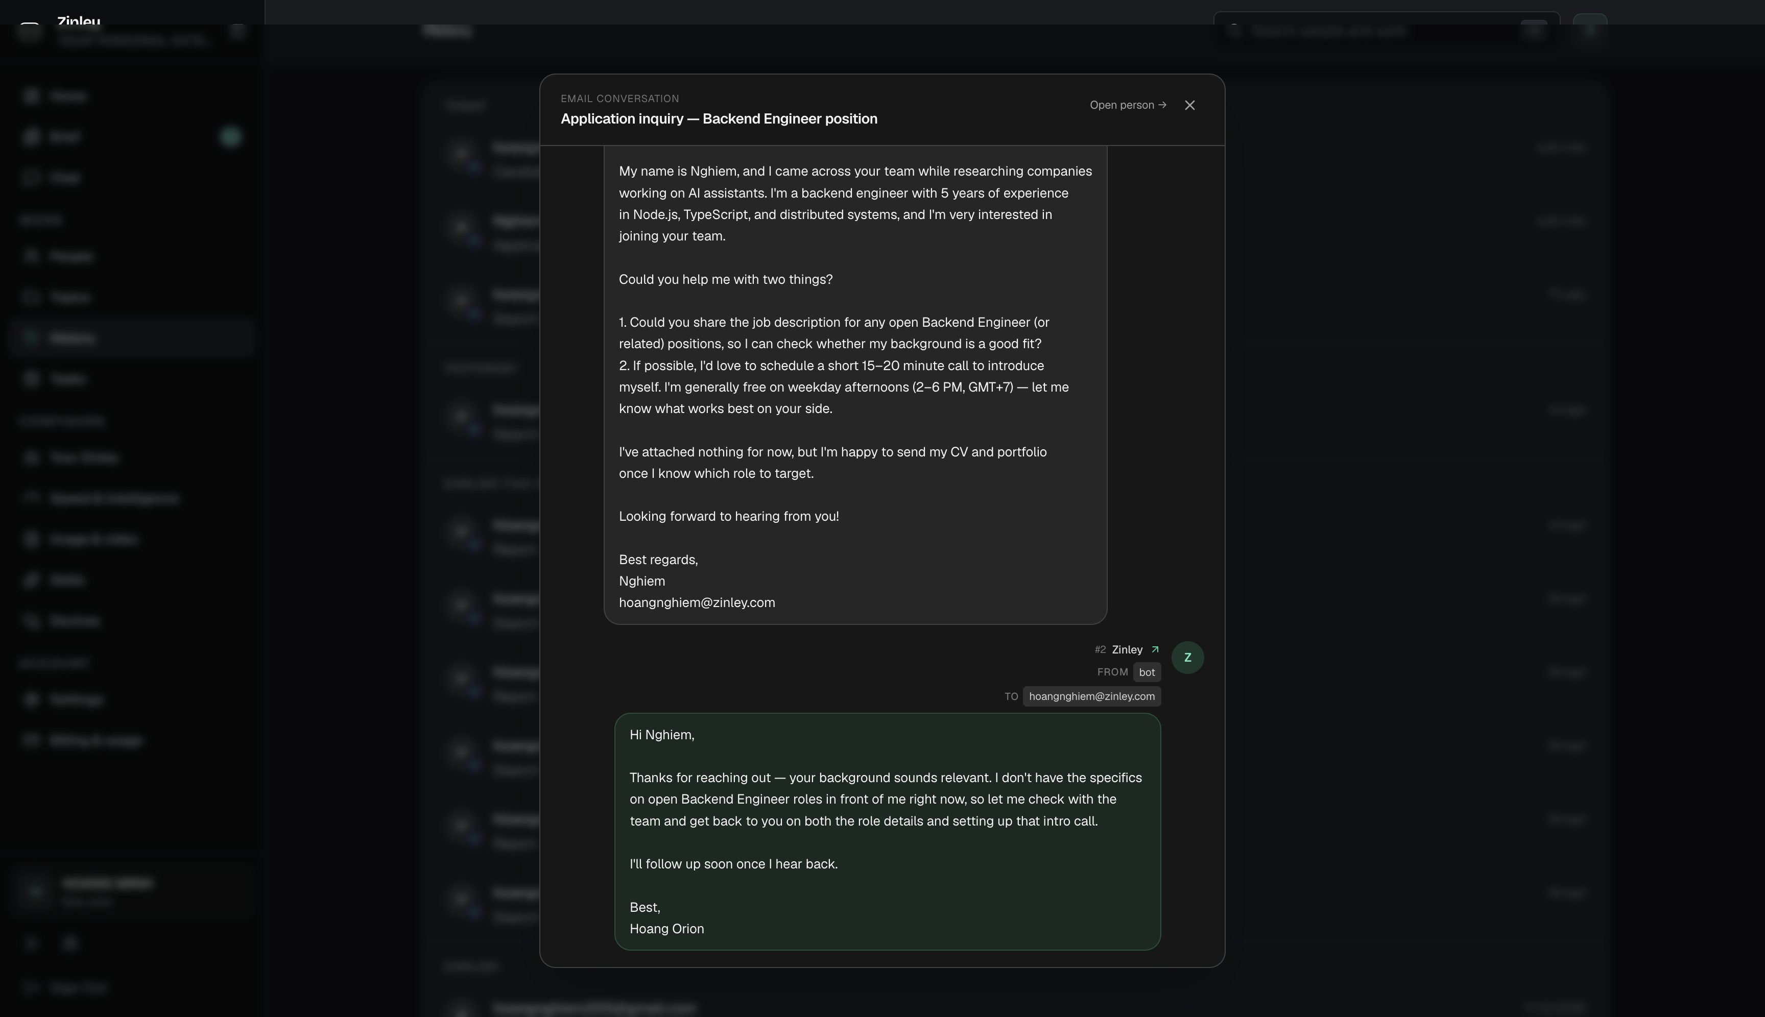Click the green Z avatar
The height and width of the screenshot is (1017, 1765).
click(1187, 657)
